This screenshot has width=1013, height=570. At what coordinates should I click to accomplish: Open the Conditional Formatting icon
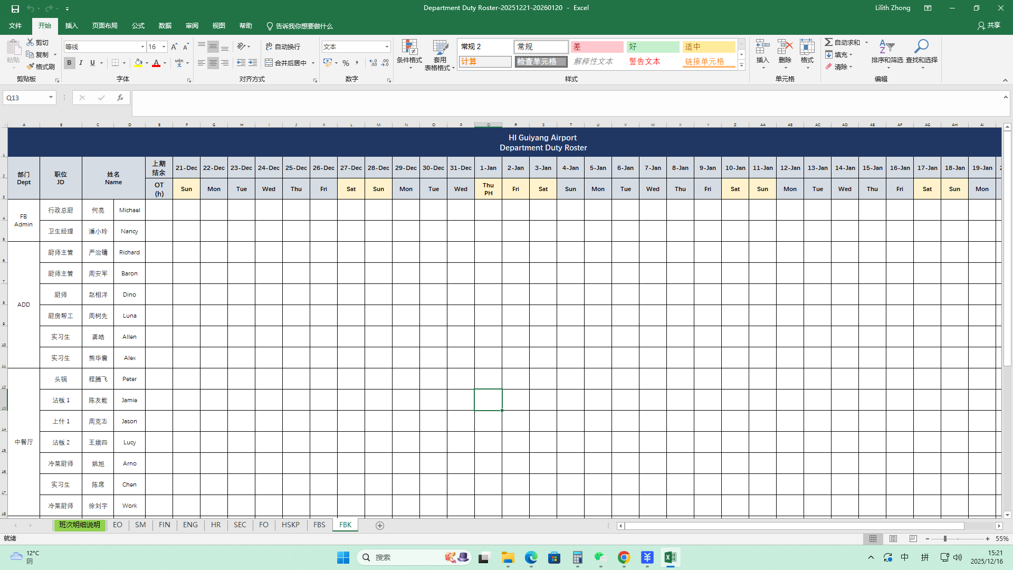coord(409,47)
